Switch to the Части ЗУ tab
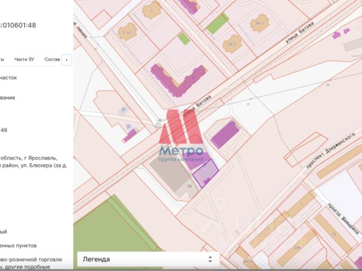This screenshot has width=362, height=271. (24, 59)
